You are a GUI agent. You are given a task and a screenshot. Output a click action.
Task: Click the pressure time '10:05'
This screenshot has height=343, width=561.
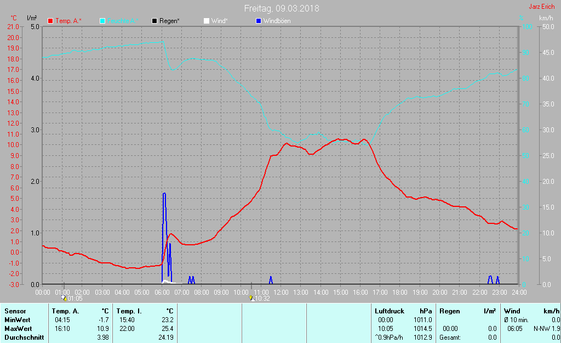385,328
